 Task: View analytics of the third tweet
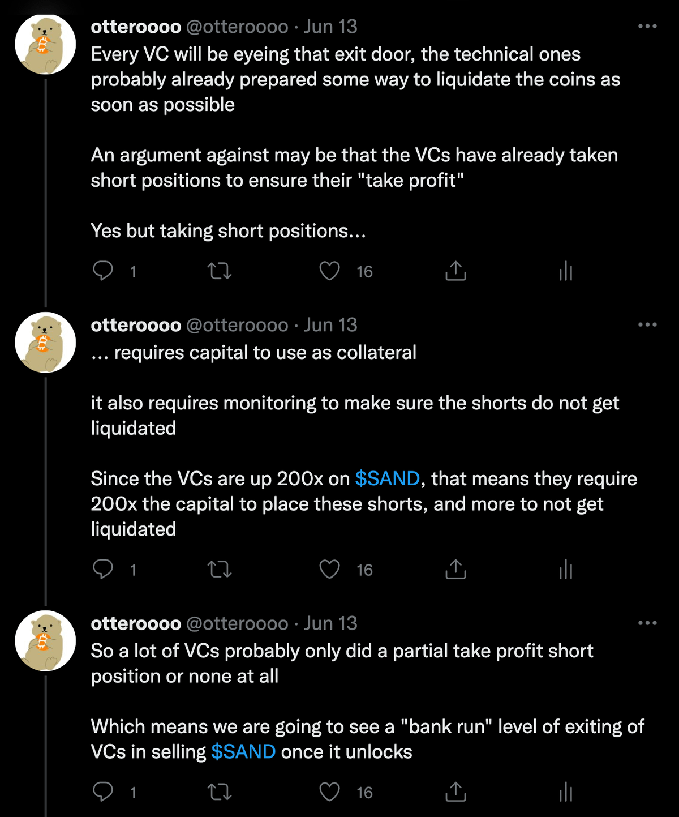pyautogui.click(x=566, y=792)
